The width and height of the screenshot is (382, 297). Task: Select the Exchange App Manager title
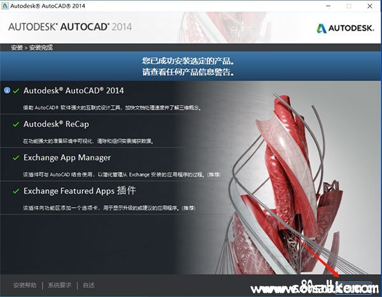[67, 158]
